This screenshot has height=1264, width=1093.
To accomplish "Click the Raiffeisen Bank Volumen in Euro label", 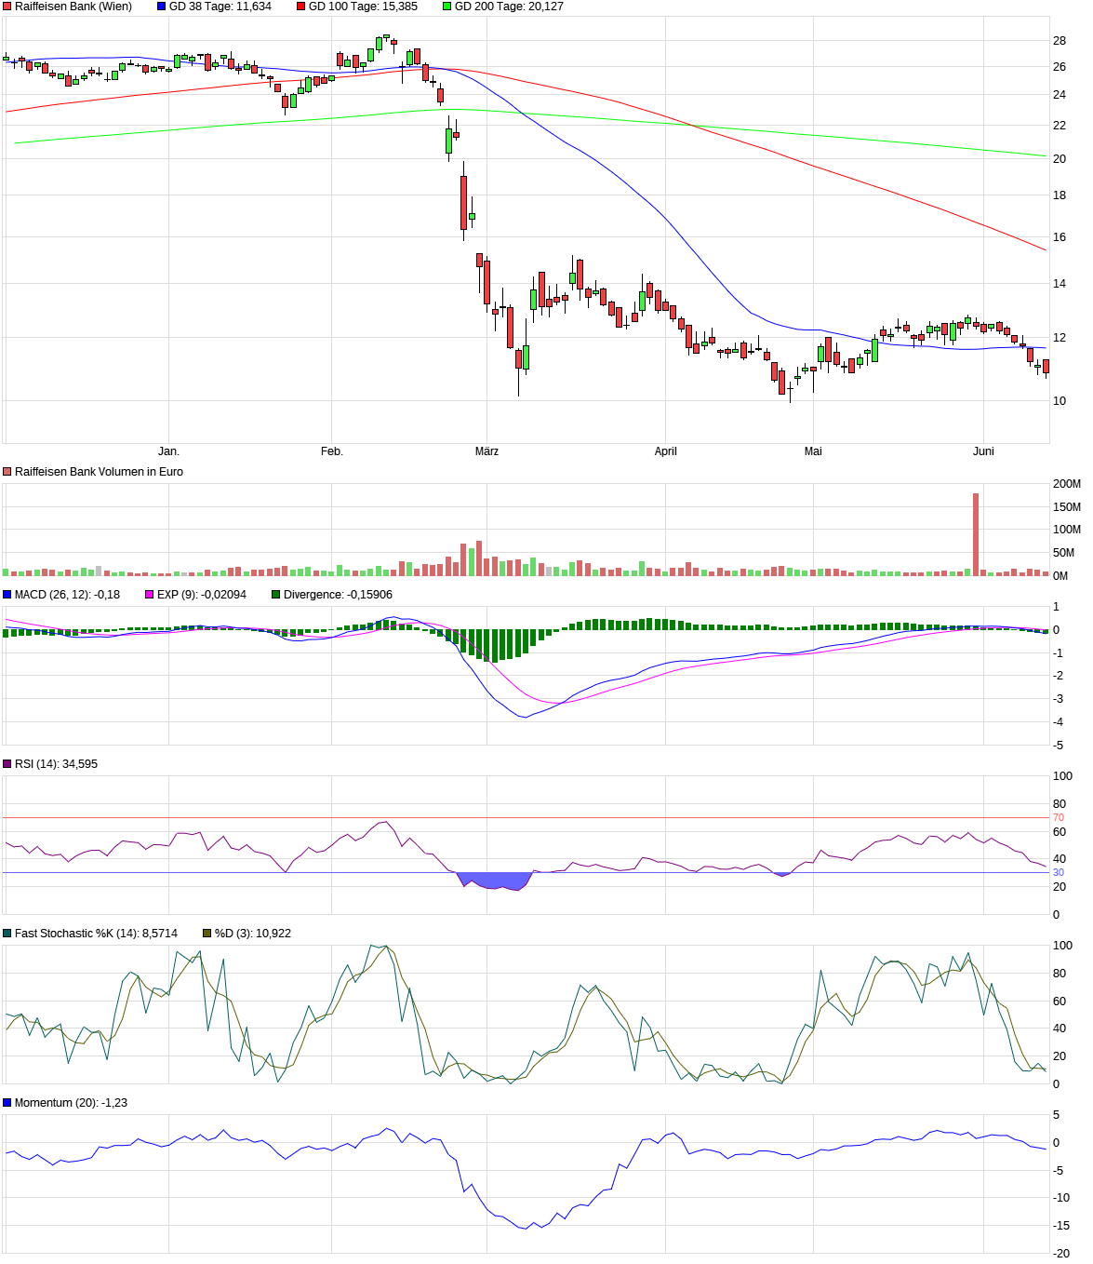I will point(100,471).
